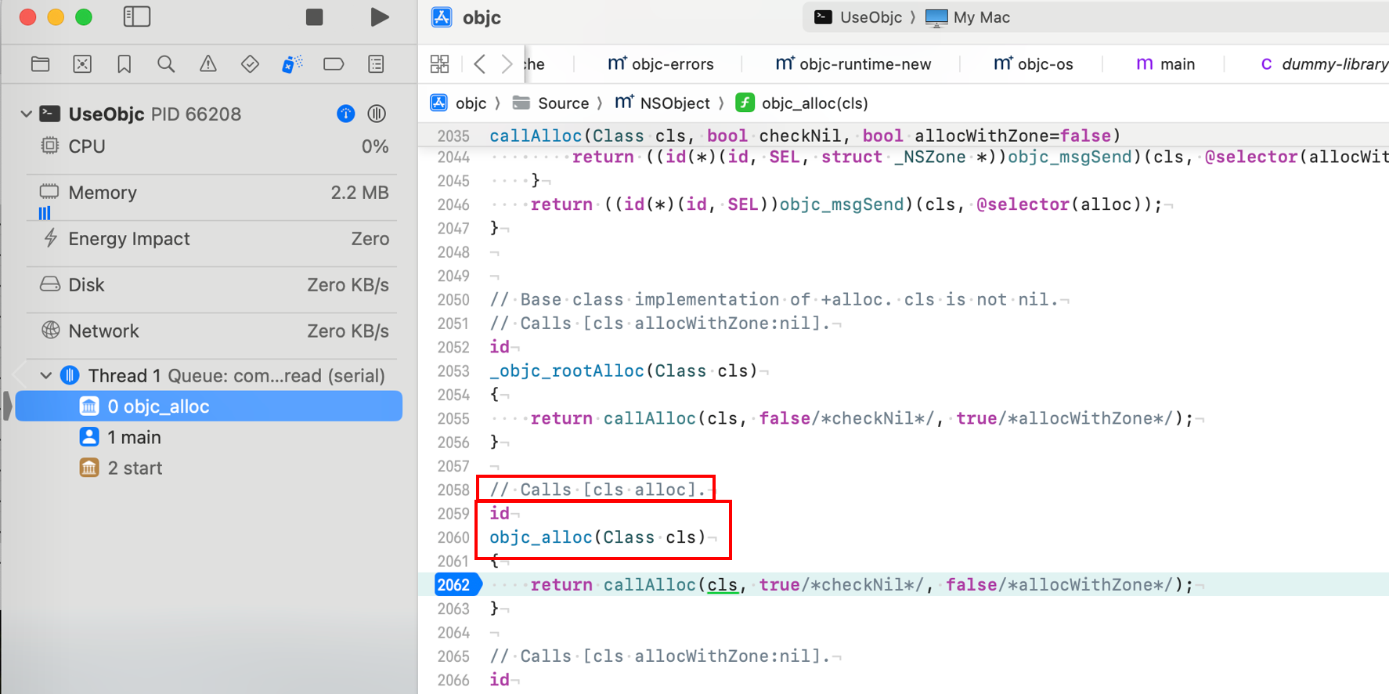
Task: Open the Issue navigator warning icon
Action: (208, 64)
